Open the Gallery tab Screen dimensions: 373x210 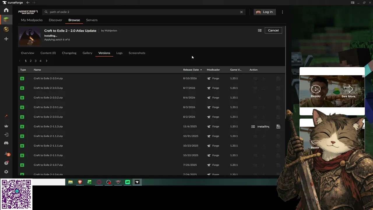87,53
